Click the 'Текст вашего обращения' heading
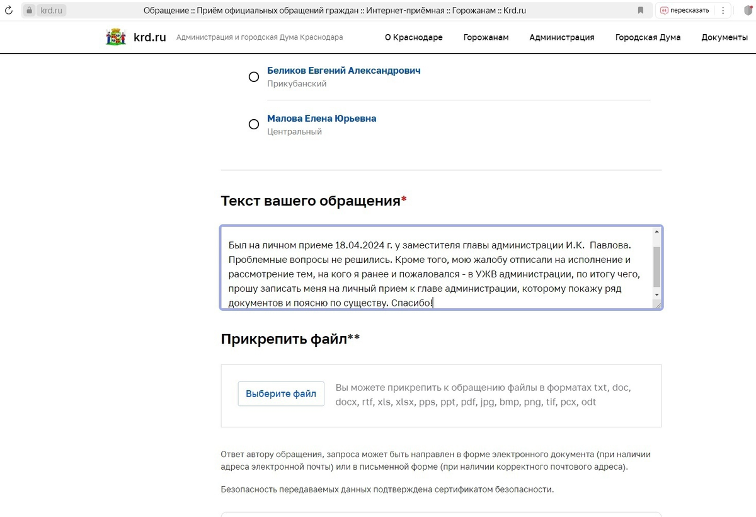Screen dimensions: 756x517 pos(314,201)
